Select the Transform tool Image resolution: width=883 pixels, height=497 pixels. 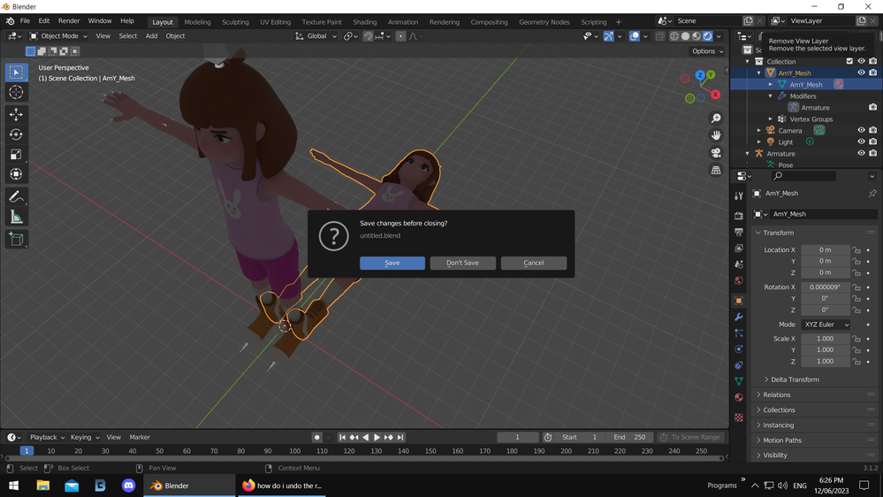point(16,174)
